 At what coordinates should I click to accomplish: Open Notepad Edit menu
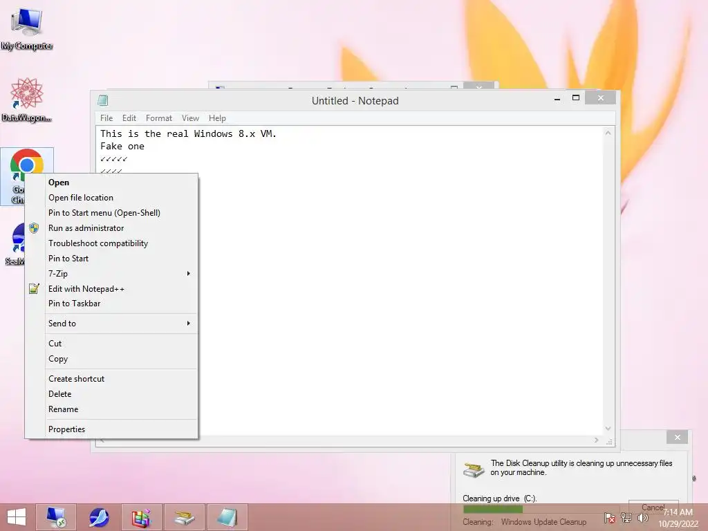pos(129,118)
